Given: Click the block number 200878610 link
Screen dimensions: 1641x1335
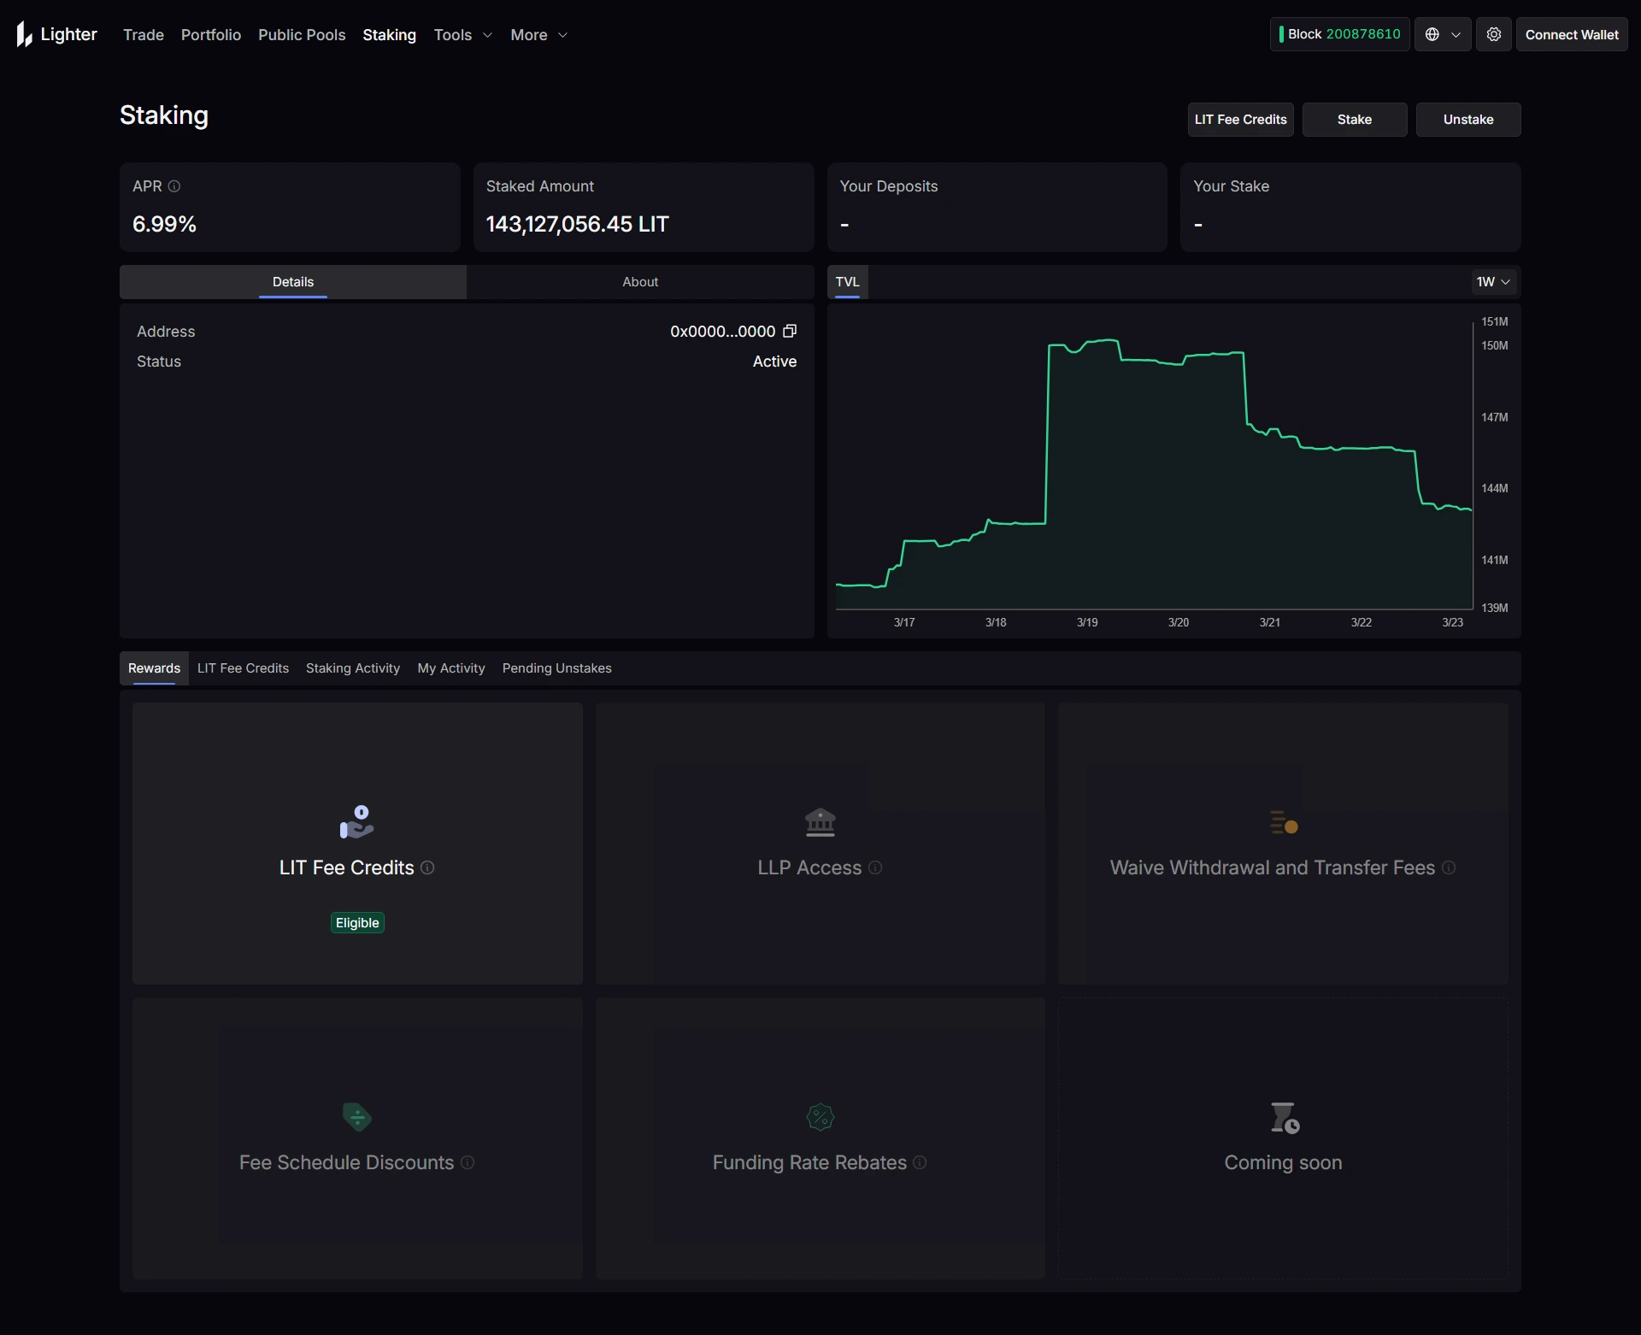Looking at the screenshot, I should (1363, 33).
